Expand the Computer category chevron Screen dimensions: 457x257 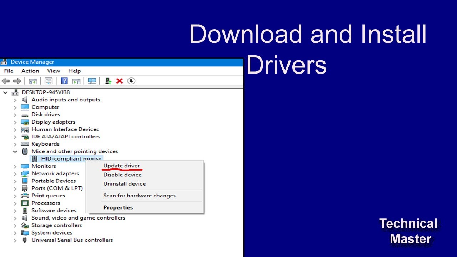[15, 107]
